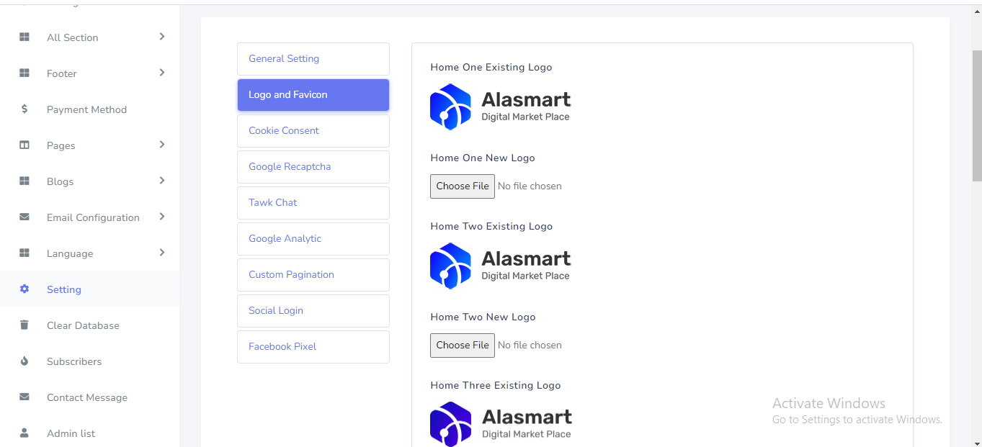The height and width of the screenshot is (447, 982).
Task: Click the Blogs grid icon
Action: tap(24, 181)
